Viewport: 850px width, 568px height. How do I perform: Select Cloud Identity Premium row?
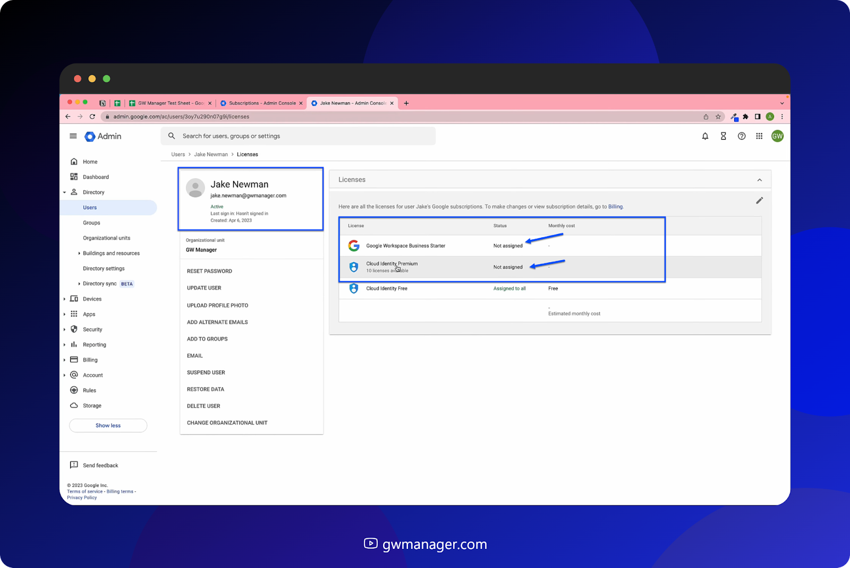pos(550,267)
